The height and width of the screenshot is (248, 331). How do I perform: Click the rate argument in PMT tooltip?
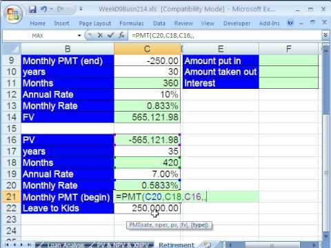tap(148, 225)
